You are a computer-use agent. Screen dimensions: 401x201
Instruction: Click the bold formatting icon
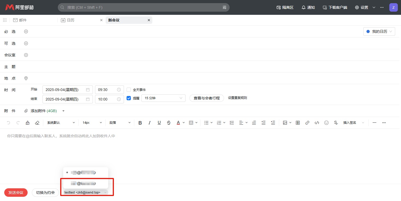point(140,123)
